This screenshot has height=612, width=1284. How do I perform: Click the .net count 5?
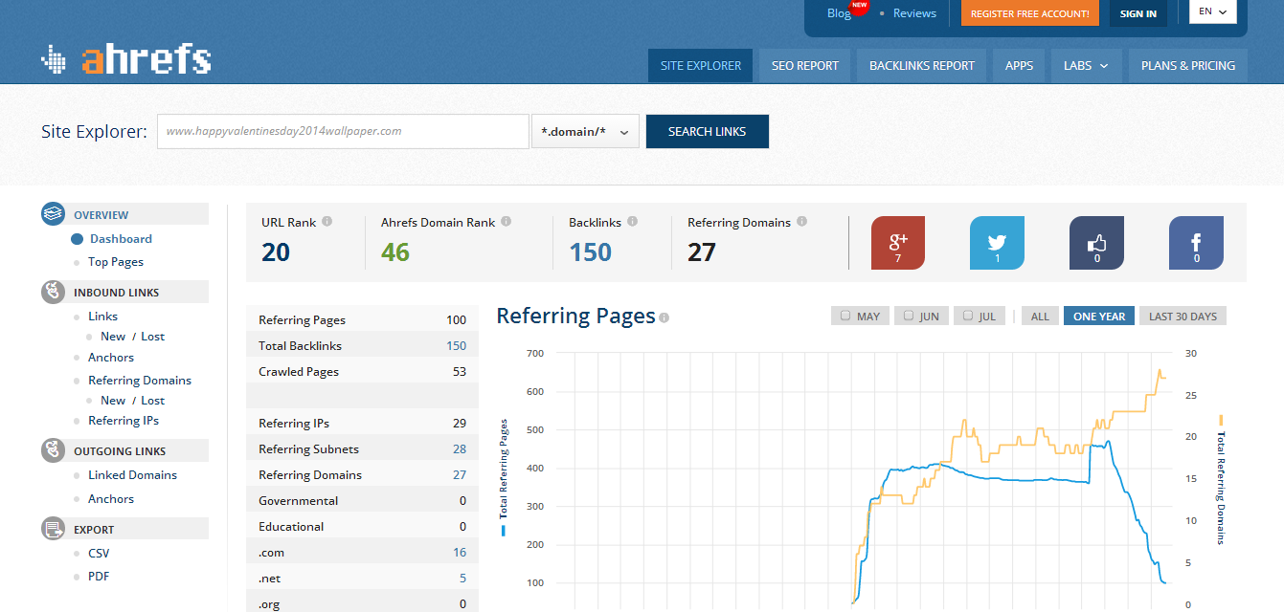(x=463, y=579)
